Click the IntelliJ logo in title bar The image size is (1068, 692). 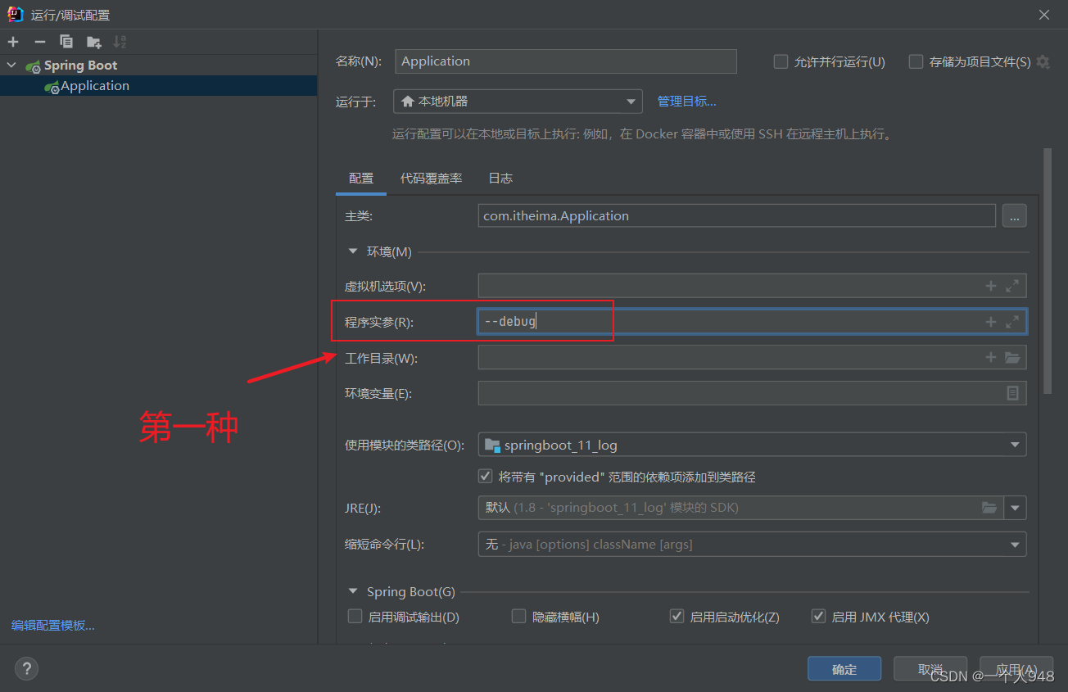pos(15,14)
